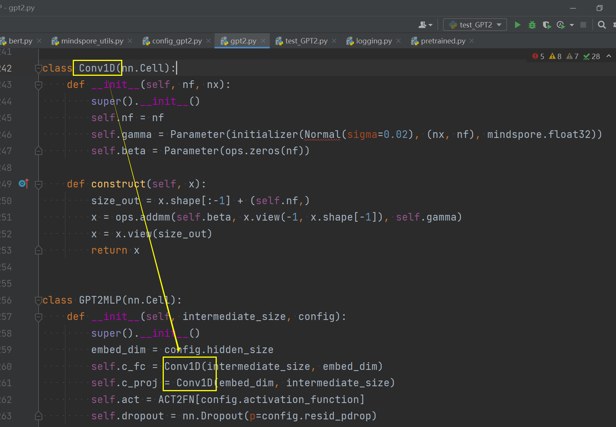Click 'nn.Dropout' in the code

point(213,416)
